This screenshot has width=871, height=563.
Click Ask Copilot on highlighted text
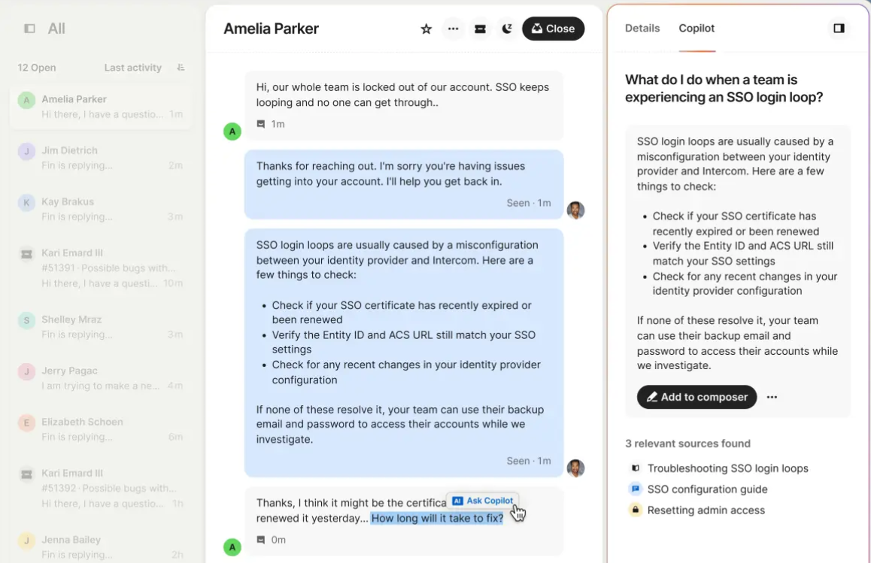click(x=484, y=501)
